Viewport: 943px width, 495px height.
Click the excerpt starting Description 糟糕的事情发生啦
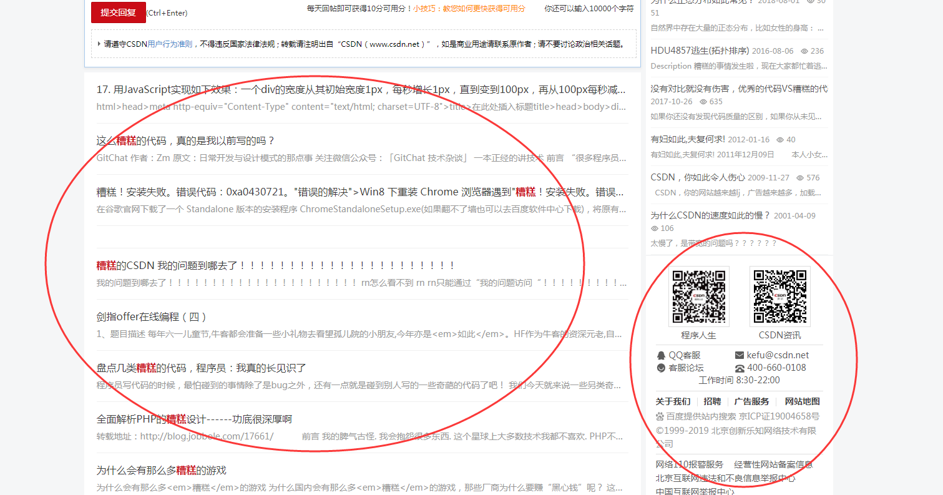(x=739, y=66)
